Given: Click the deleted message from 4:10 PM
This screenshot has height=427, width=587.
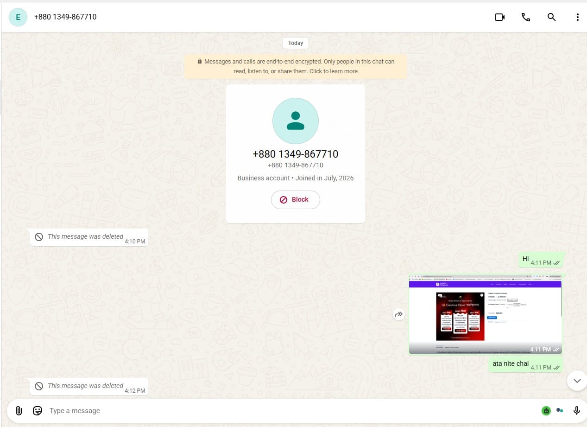Looking at the screenshot, I should tap(89, 237).
